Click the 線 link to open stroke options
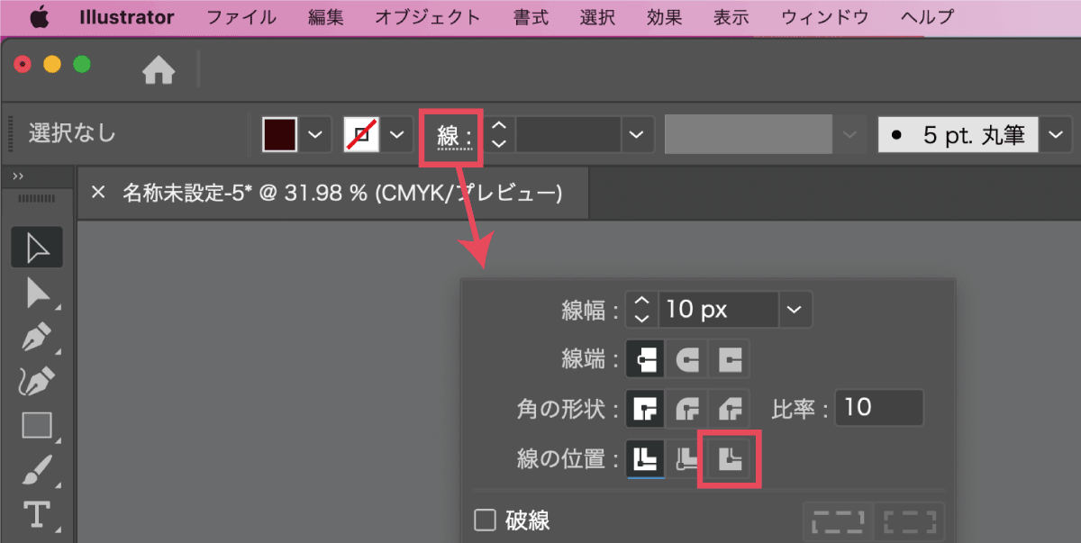Image resolution: width=1081 pixels, height=543 pixels. pyautogui.click(x=450, y=133)
